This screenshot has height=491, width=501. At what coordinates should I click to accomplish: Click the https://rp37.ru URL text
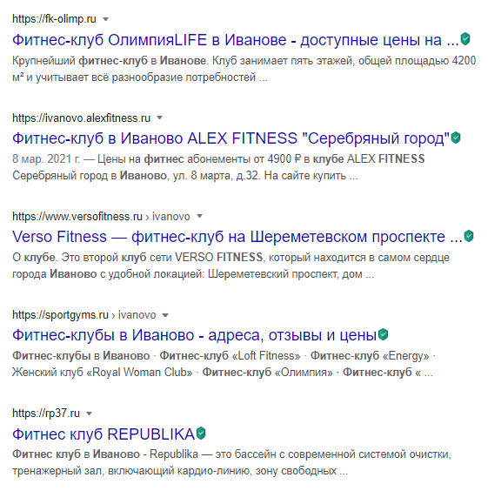pyautogui.click(x=46, y=414)
